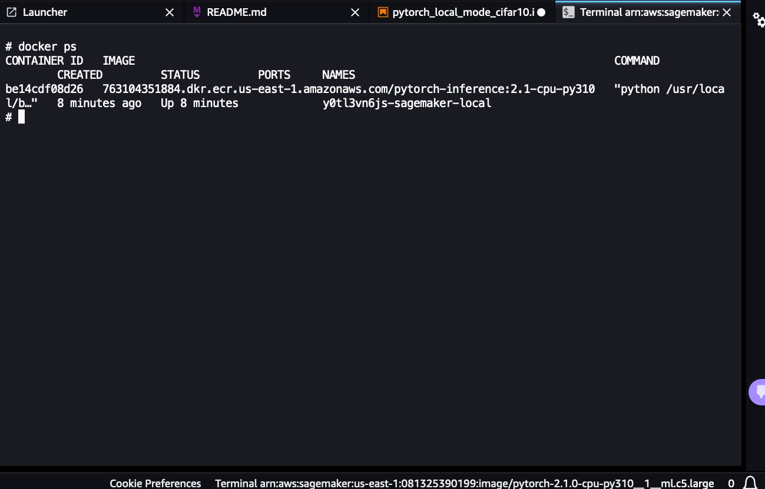Click the terminal cursor at the prompt

tap(22, 117)
